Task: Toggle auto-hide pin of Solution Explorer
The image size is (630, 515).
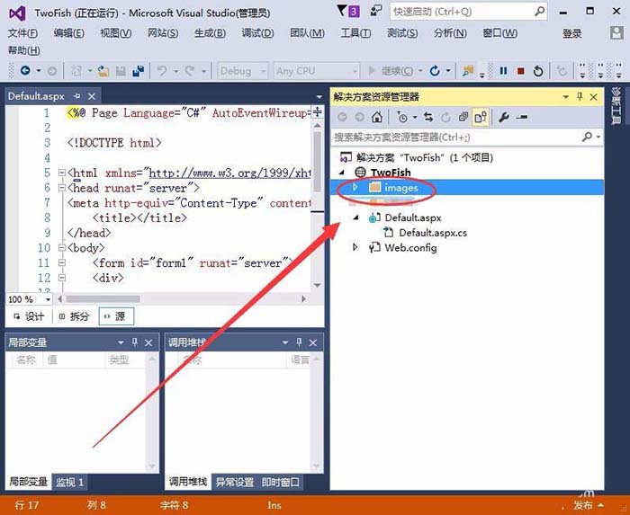Action: tap(580, 97)
